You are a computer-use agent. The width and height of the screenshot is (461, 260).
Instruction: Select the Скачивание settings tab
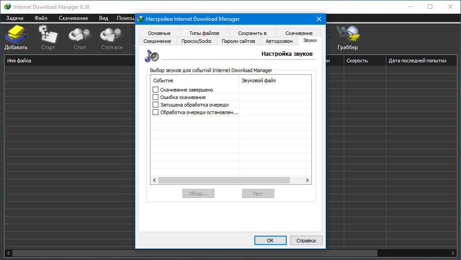coord(299,33)
